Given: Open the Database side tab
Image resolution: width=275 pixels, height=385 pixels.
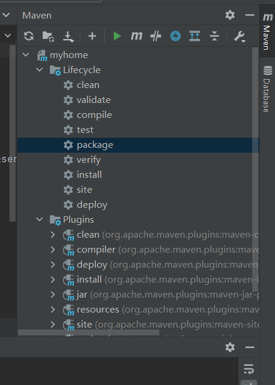Looking at the screenshot, I should (267, 89).
